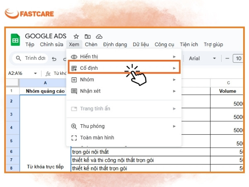Select the Toàn màn hình menu entry

[124, 138]
